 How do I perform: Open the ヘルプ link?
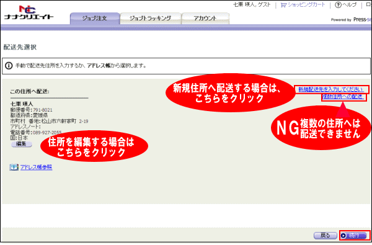point(349,5)
